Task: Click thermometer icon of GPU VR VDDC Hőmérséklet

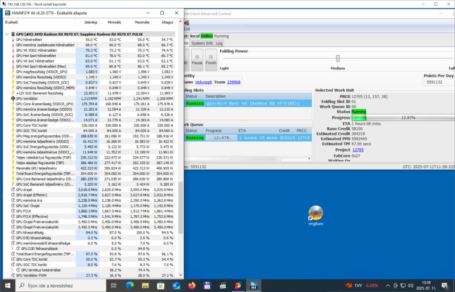Action: pos(13,50)
